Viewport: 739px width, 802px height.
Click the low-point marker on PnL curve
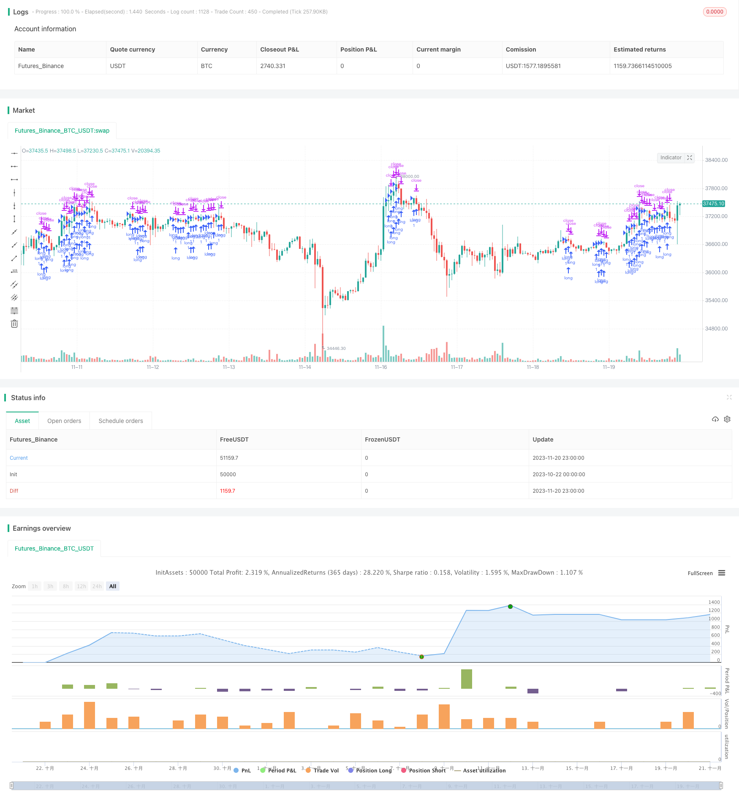click(421, 657)
